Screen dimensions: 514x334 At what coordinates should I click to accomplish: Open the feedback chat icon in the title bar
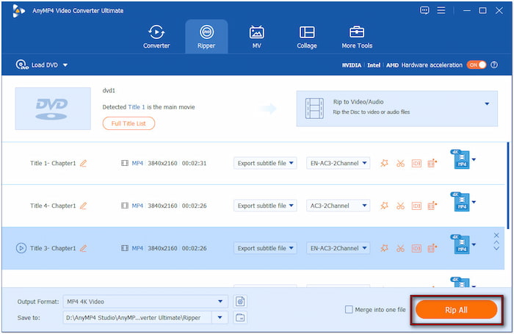424,10
